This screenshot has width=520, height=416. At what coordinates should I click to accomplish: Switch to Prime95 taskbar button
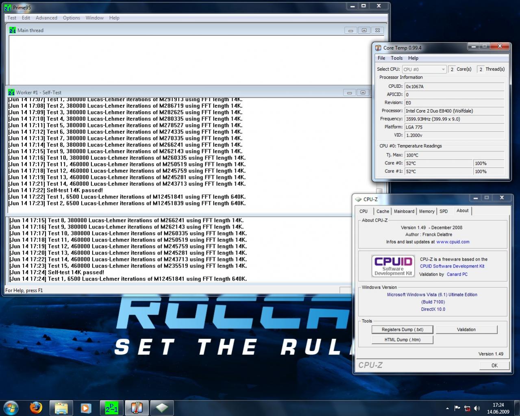111,408
